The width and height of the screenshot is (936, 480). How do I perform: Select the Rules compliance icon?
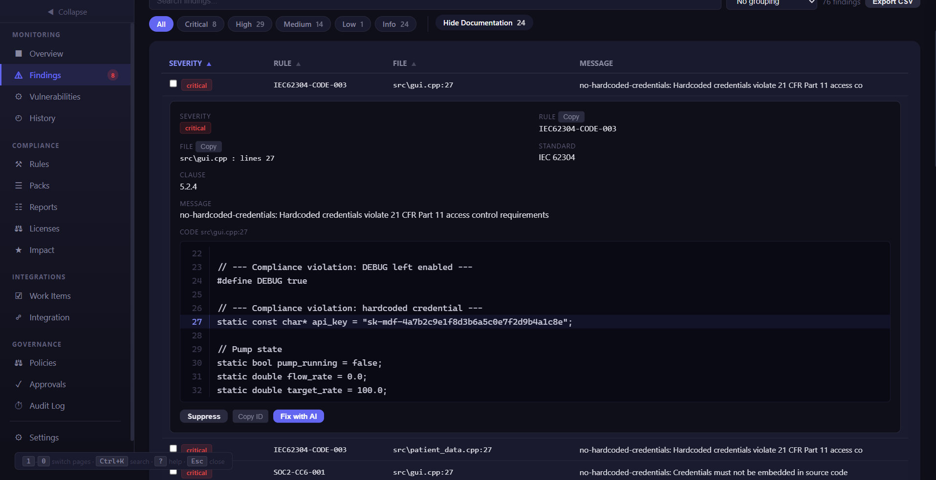coord(18,164)
